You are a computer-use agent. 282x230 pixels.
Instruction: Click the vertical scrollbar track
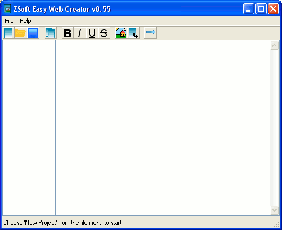274,127
